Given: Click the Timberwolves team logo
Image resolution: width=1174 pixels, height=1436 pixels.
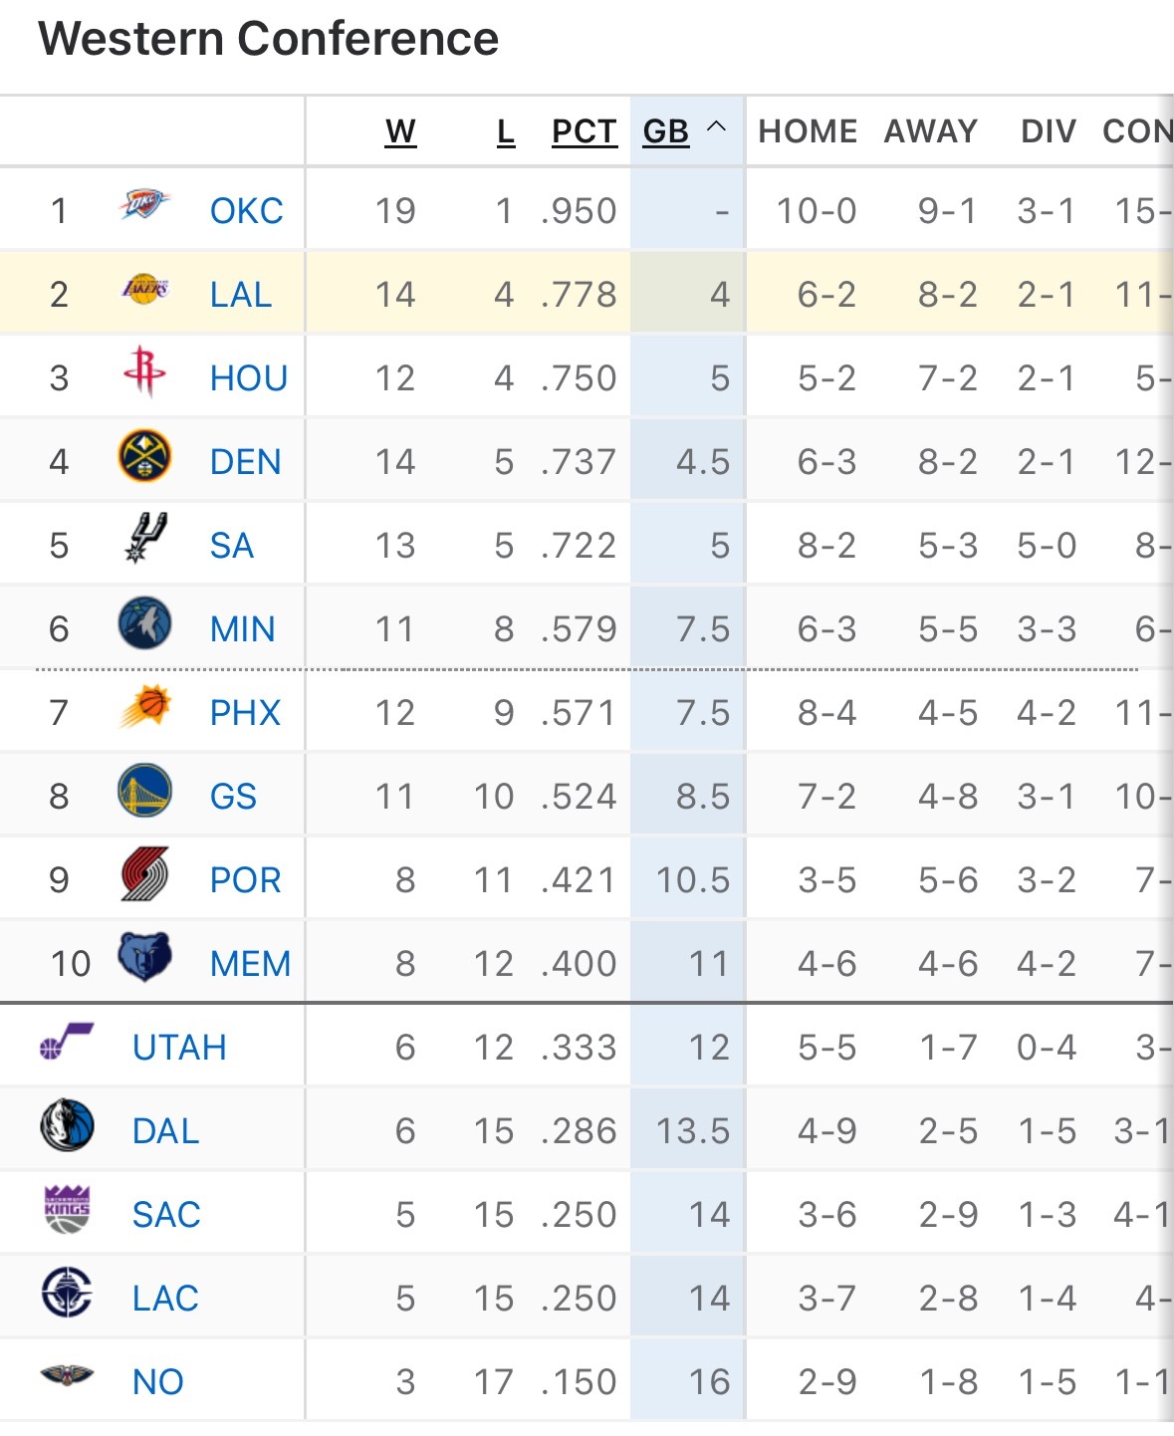Looking at the screenshot, I should (144, 624).
